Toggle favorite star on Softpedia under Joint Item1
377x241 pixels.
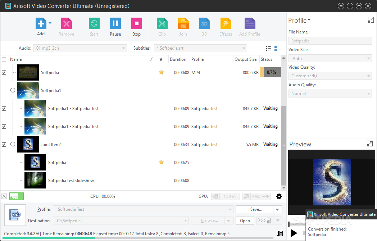161,162
